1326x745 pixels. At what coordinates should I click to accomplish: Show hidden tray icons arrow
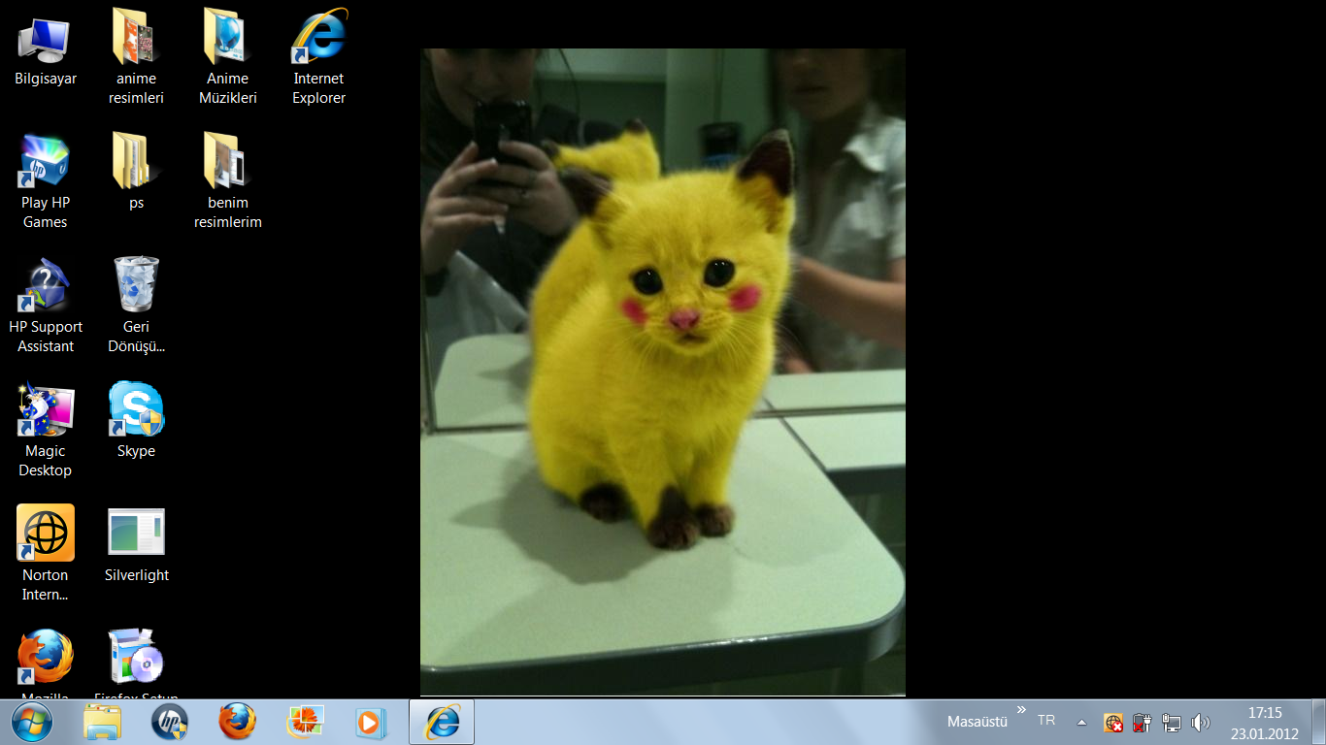(1082, 723)
